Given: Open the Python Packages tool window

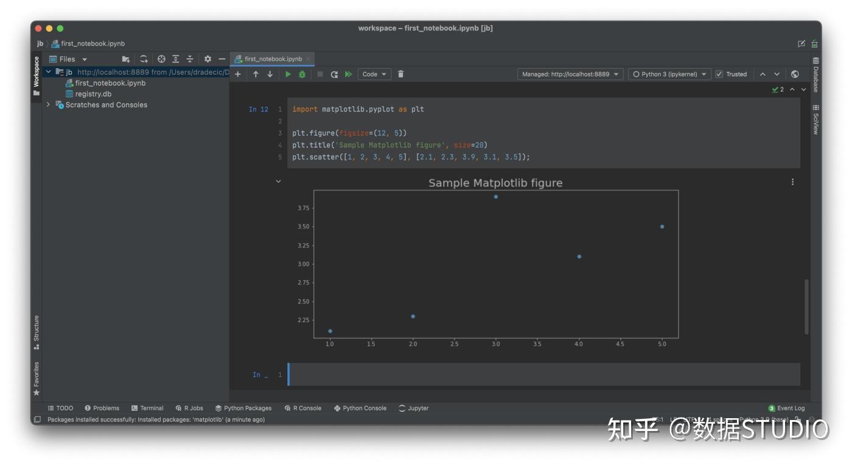Looking at the screenshot, I should 243,408.
